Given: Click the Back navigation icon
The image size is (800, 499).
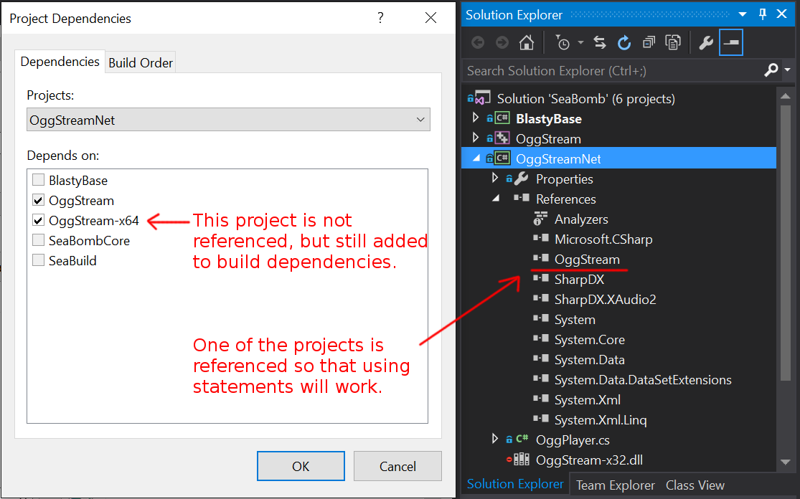Looking at the screenshot, I should point(478,42).
